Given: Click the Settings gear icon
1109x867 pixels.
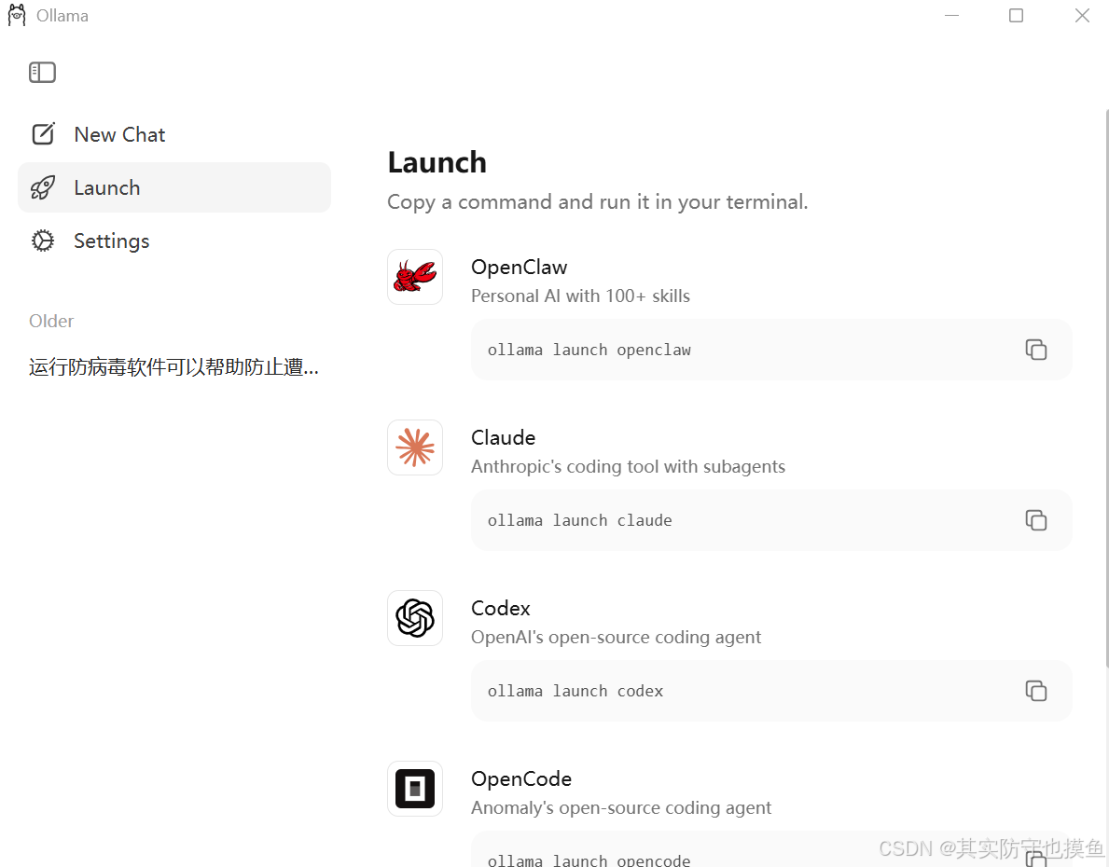Looking at the screenshot, I should (x=43, y=241).
